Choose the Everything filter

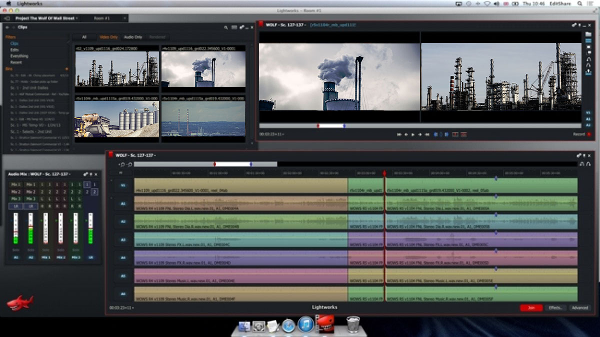pos(19,56)
